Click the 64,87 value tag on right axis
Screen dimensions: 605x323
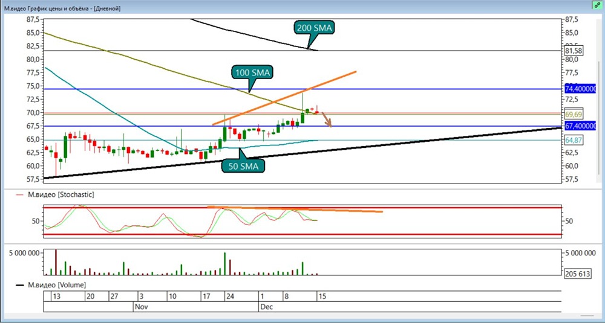[x=574, y=141]
